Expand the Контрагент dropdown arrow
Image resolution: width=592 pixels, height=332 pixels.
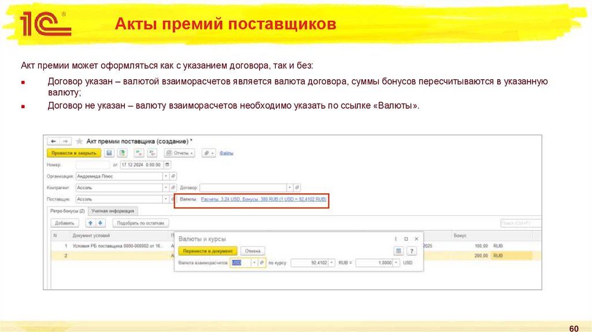click(x=166, y=187)
